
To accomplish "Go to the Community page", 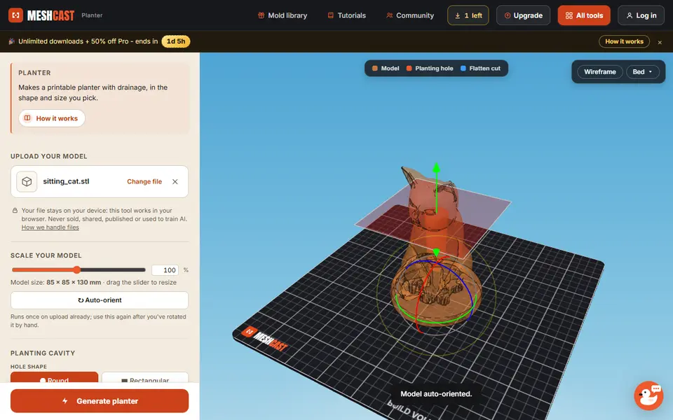I will 410,15.
